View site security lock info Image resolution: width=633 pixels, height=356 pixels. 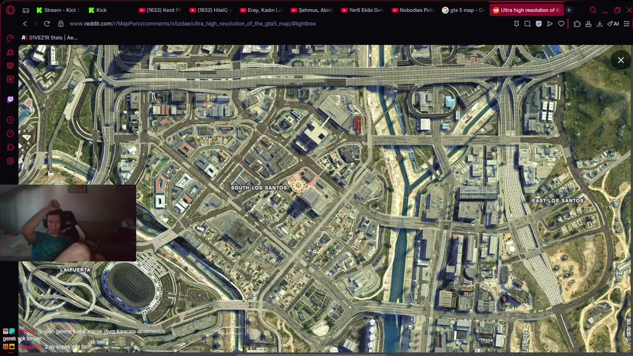click(61, 24)
